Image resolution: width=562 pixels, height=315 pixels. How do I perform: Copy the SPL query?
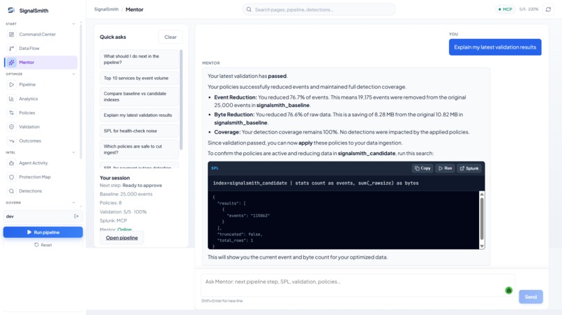(423, 168)
